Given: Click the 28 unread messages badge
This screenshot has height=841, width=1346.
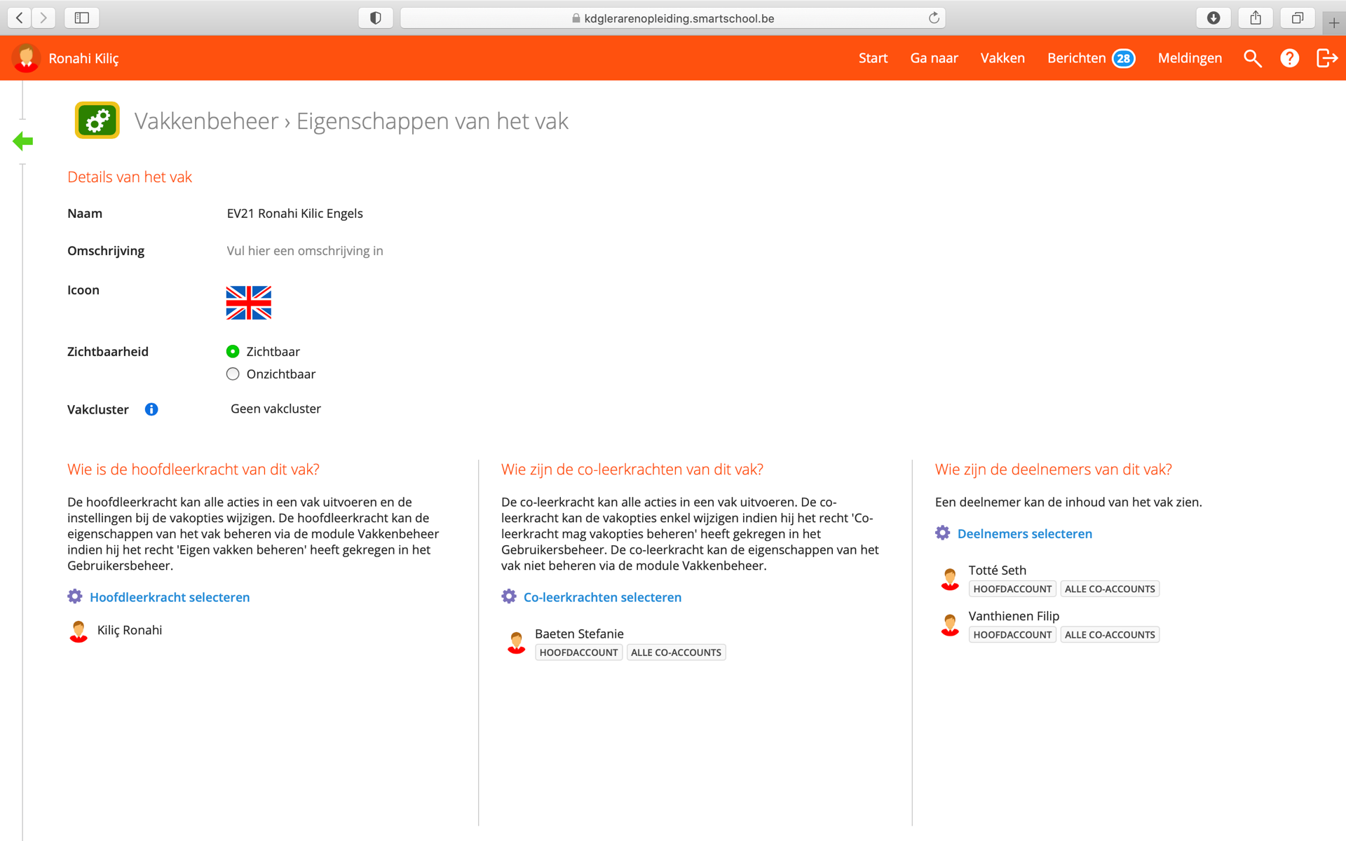Looking at the screenshot, I should [x=1123, y=58].
